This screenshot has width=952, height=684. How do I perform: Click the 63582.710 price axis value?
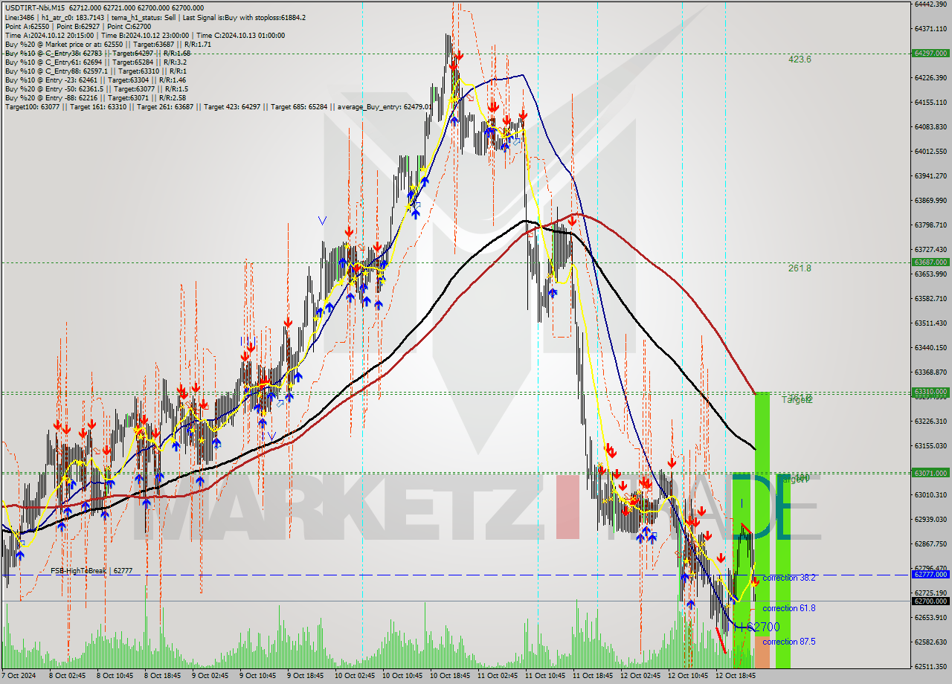pyautogui.click(x=930, y=298)
